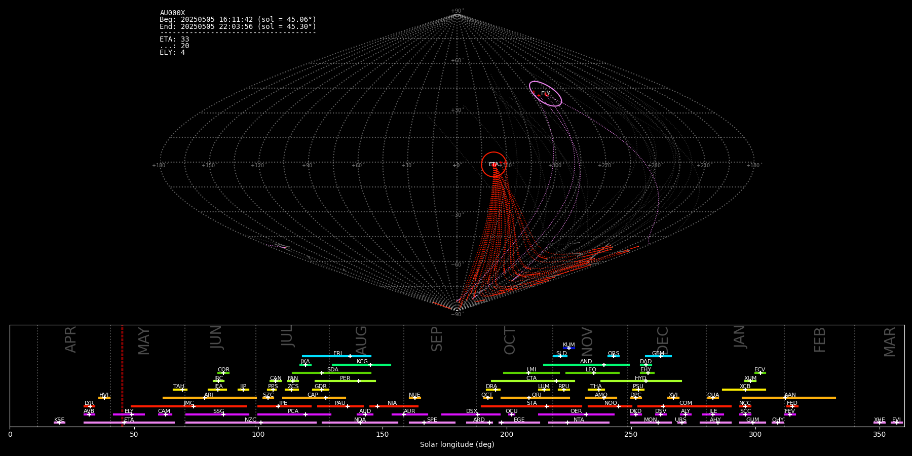Screen dimensions: 912x456
Task: Click the cyan ORS shower bar
Action: tap(614, 356)
